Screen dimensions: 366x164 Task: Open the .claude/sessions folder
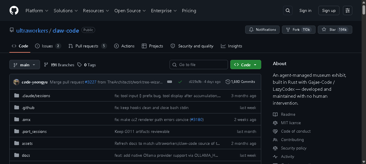click(36, 96)
